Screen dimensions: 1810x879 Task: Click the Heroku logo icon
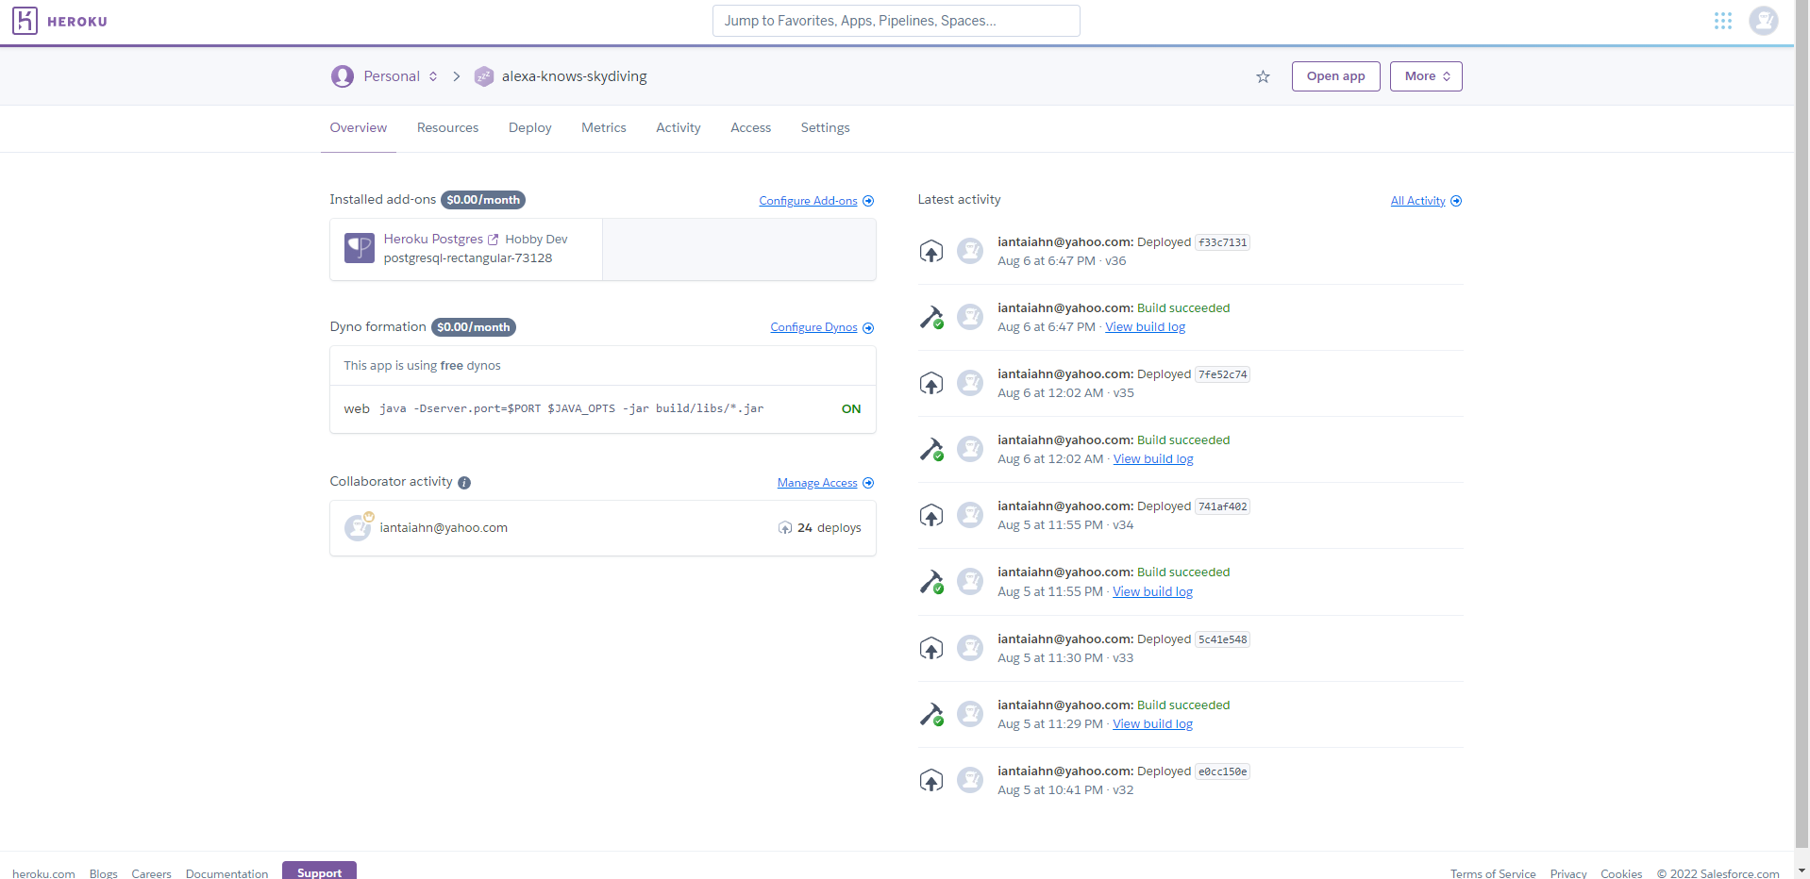[25, 21]
